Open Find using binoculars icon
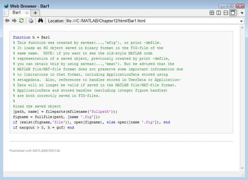This screenshot has width=248, height=180. (40, 20)
